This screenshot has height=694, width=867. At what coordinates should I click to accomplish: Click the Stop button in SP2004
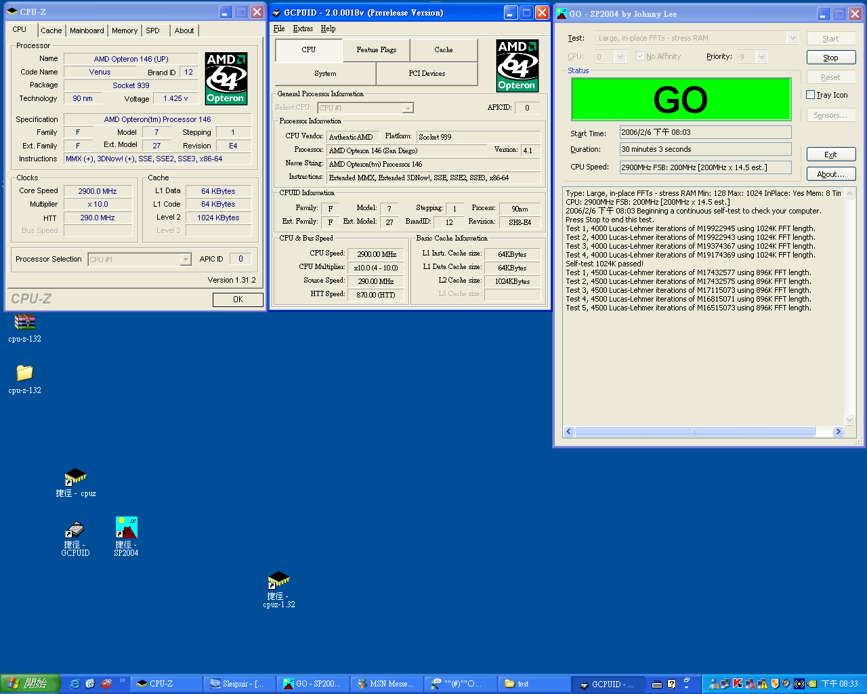click(831, 58)
